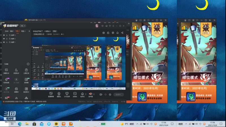Toggle the lock on 截屏2 source

pos(6,39)
